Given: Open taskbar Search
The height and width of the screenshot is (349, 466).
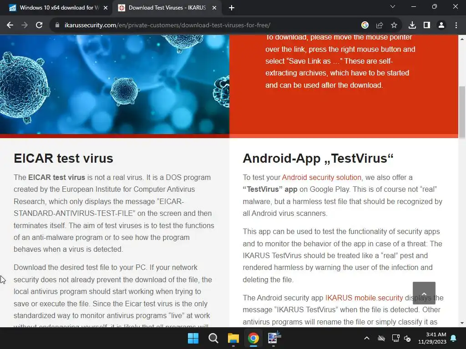Looking at the screenshot, I should pos(213,338).
